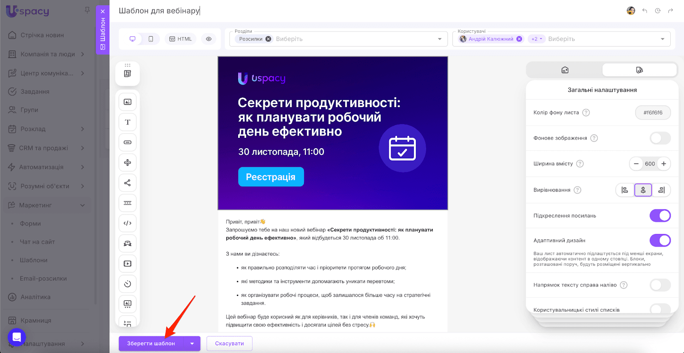Screen dimensions: 684x353
Task: Disable Підкреслення посилань switch
Action: pos(660,216)
